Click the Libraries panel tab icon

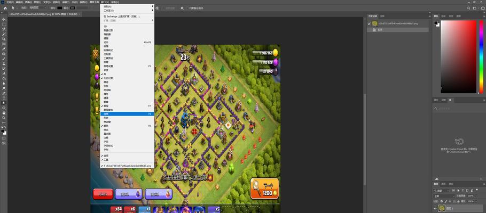click(451, 100)
